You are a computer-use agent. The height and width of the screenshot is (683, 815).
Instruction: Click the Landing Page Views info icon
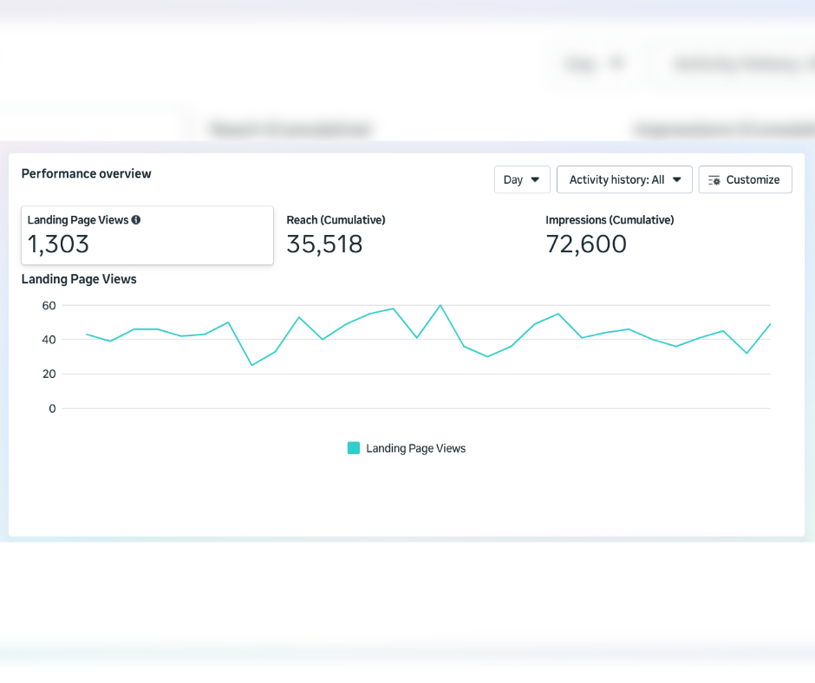135,220
